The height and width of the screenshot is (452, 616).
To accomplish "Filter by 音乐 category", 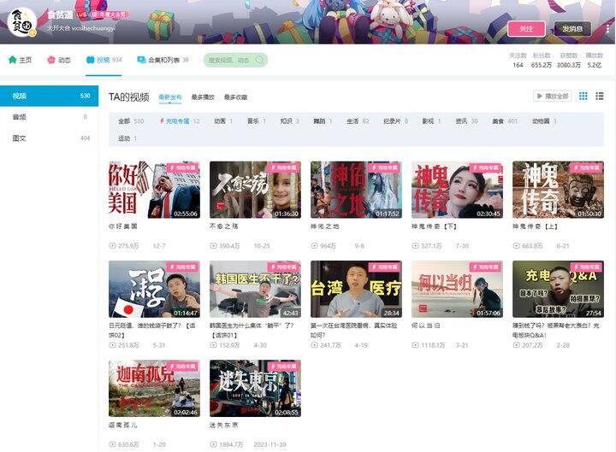I will pyautogui.click(x=256, y=121).
